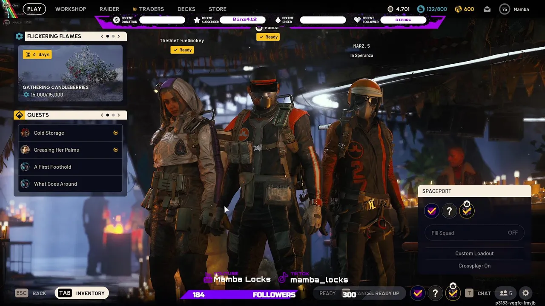Screen dimensions: 545x306
Task: Toggle tracking marker on Cold Storage quest
Action: [x=115, y=133]
